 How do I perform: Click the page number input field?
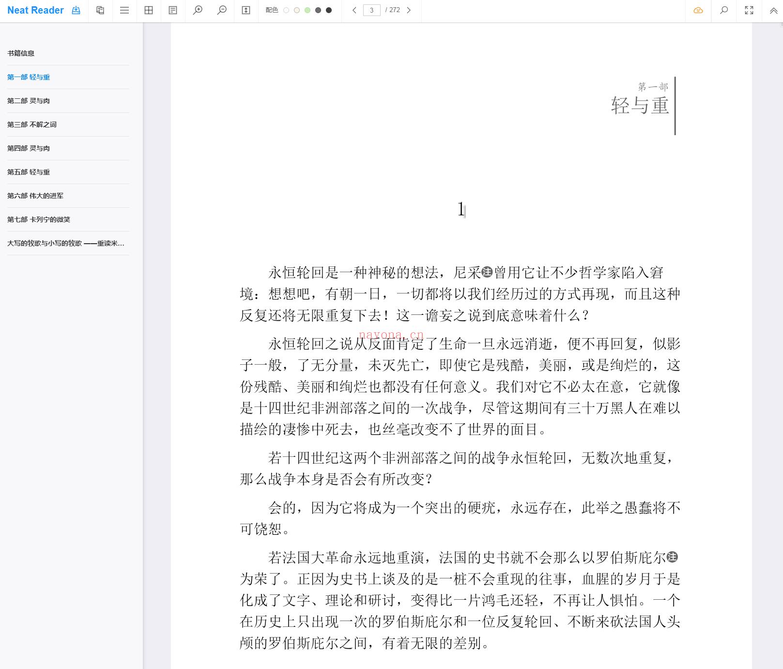(372, 10)
